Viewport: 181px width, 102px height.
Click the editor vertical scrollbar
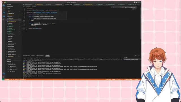coord(141,23)
